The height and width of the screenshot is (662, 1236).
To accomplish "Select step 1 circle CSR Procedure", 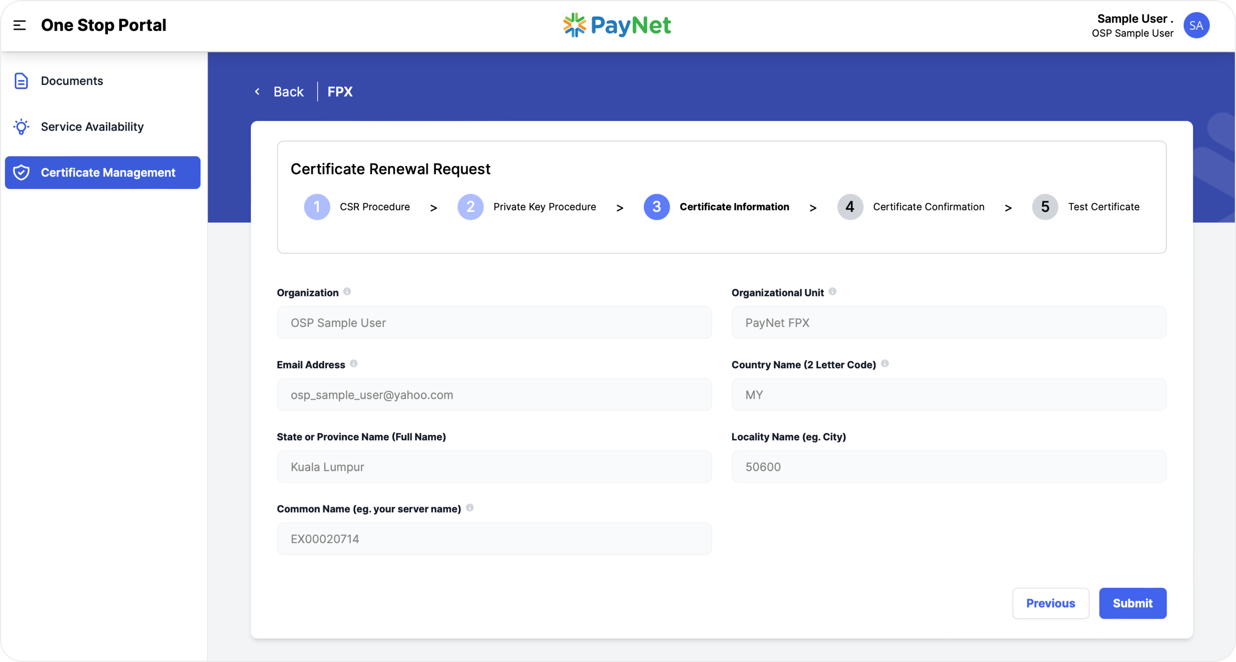I will (317, 207).
